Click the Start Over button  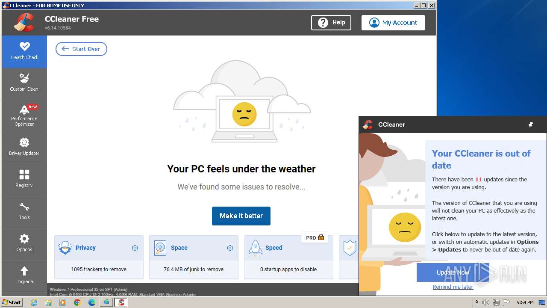[x=81, y=49]
